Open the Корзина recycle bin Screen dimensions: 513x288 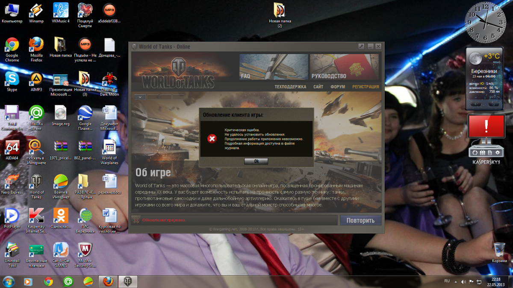(499, 252)
